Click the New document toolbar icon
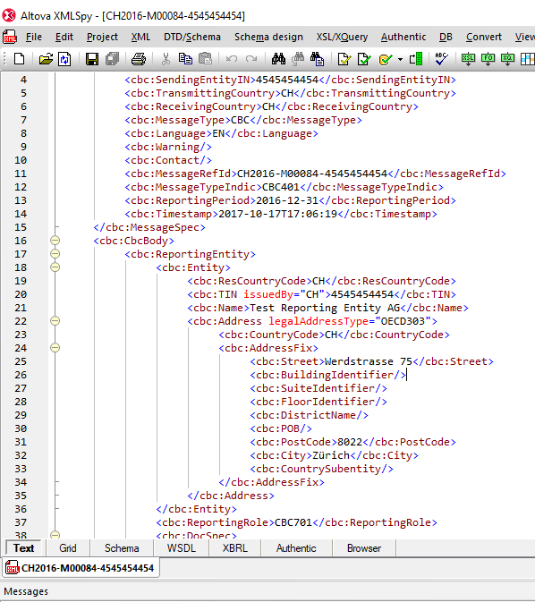The height and width of the screenshot is (602, 535). coord(19,59)
